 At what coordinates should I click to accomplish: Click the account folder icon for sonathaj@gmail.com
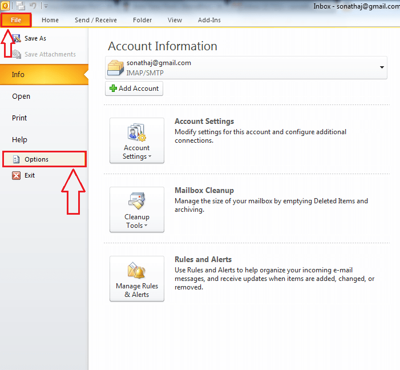[x=116, y=68]
